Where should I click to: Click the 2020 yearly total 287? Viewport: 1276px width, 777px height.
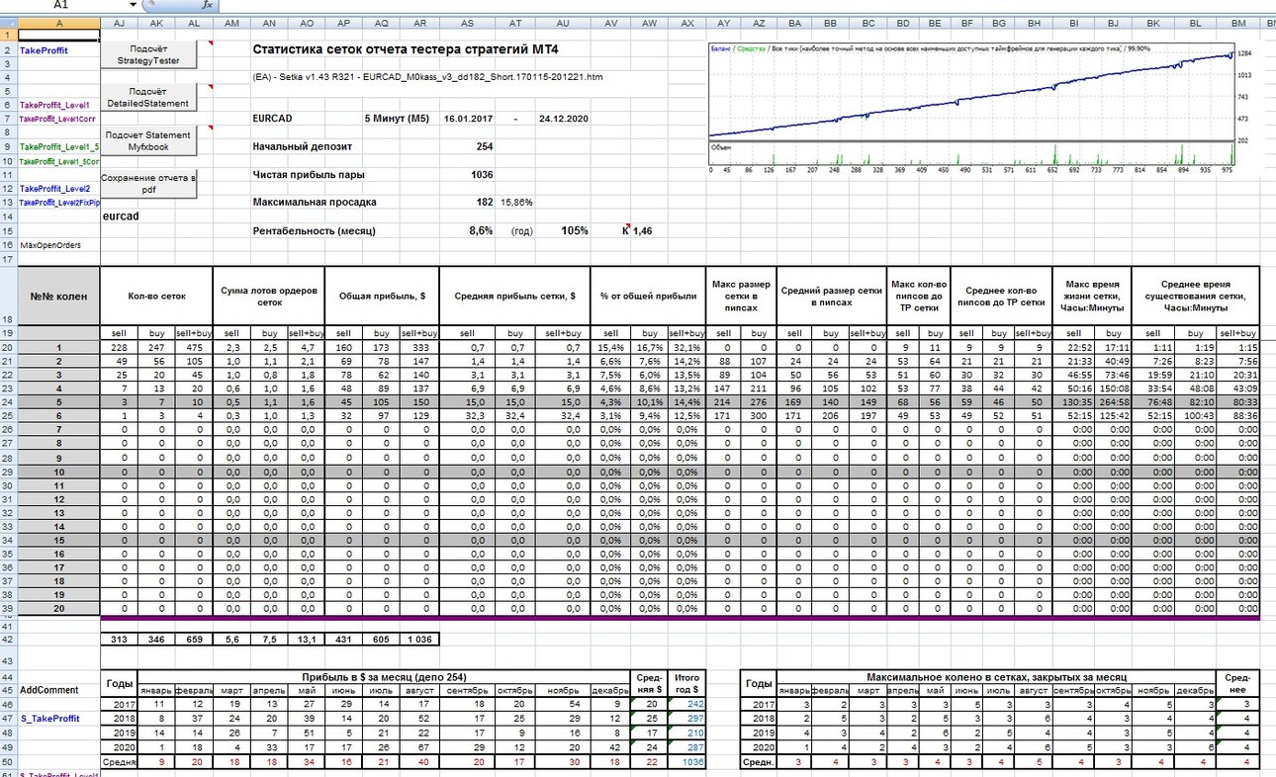tap(688, 746)
